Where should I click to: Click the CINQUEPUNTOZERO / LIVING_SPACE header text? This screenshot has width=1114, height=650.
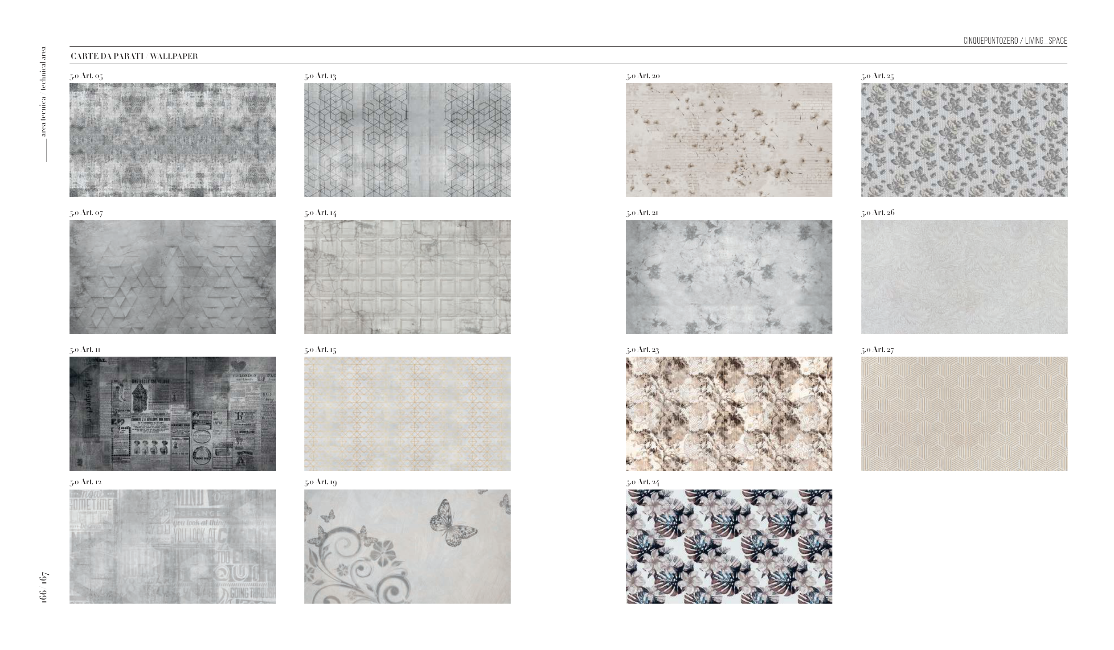click(x=1015, y=41)
